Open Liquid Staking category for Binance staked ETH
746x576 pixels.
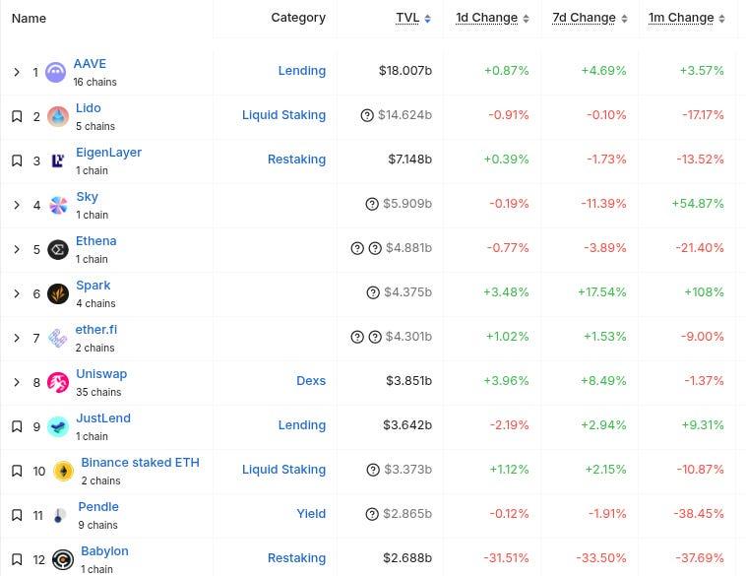click(x=283, y=470)
